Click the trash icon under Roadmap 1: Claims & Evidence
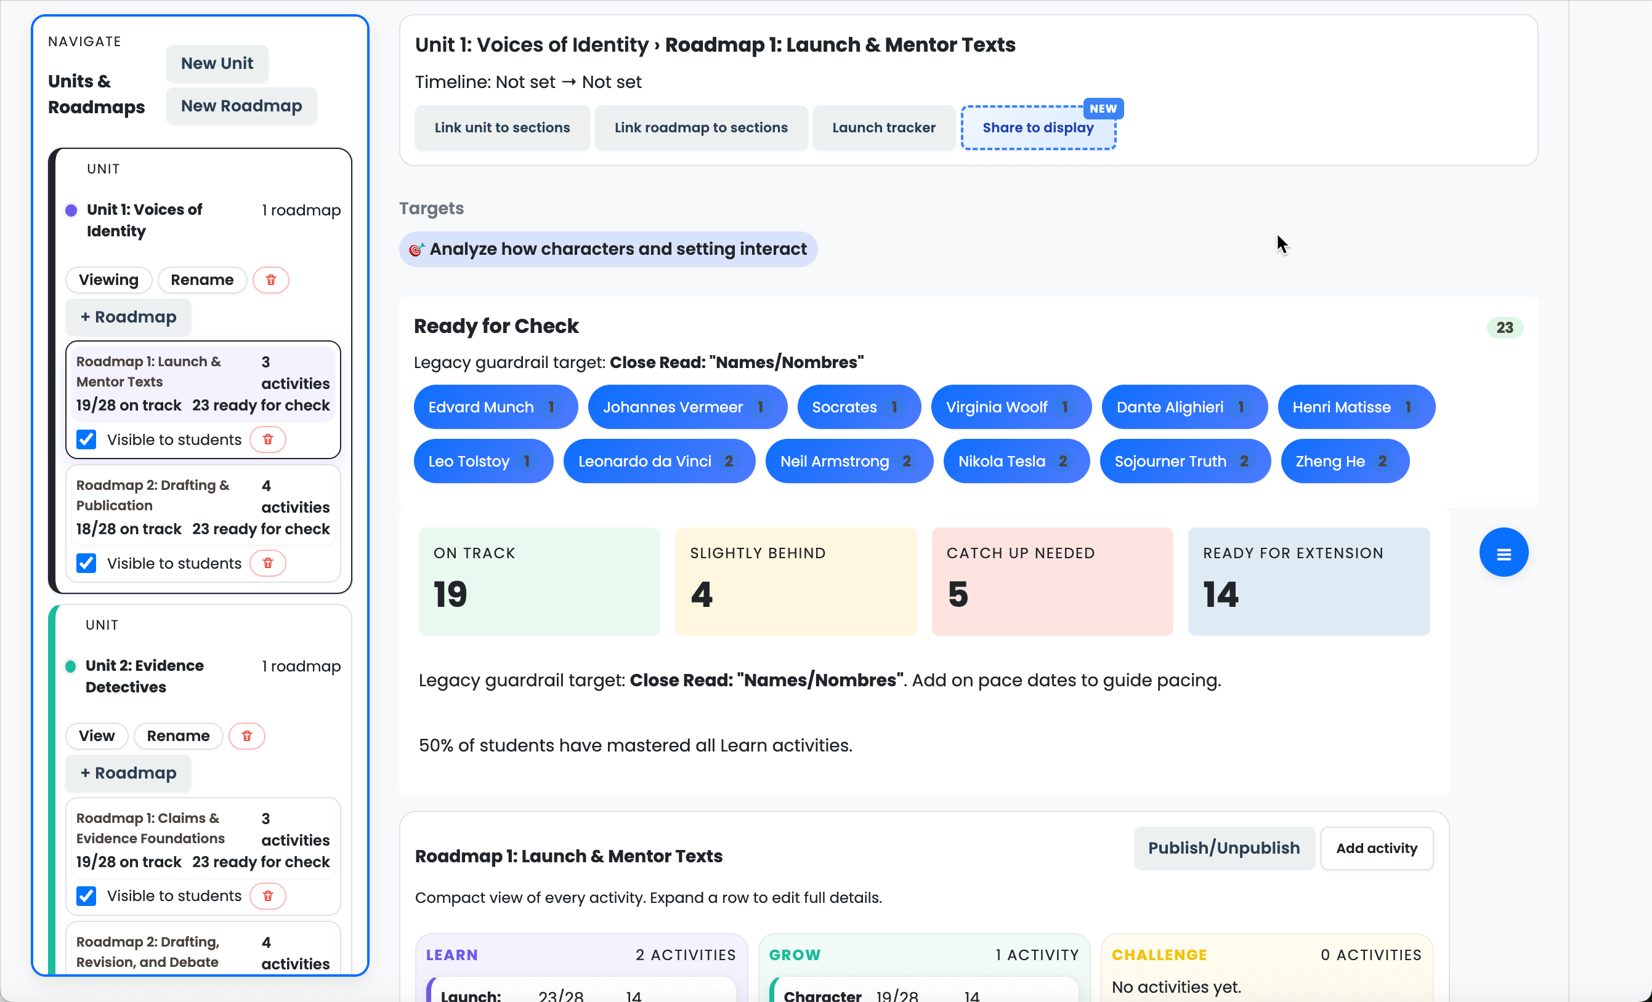This screenshot has height=1002, width=1652. click(x=267, y=896)
